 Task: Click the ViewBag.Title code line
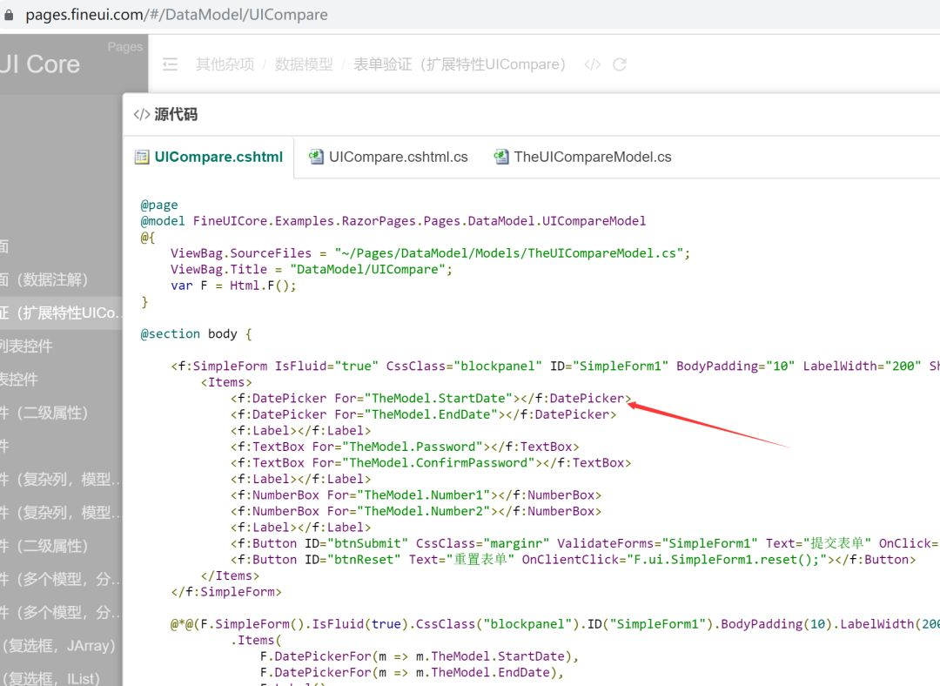pos(311,270)
